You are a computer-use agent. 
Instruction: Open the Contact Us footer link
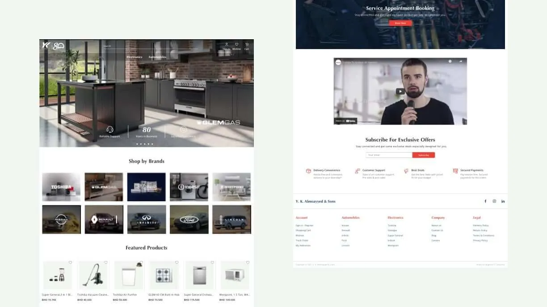coord(437,230)
